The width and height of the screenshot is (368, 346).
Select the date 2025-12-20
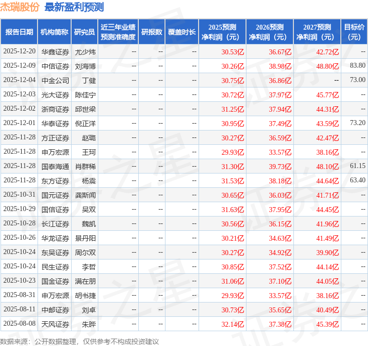pyautogui.click(x=19, y=51)
